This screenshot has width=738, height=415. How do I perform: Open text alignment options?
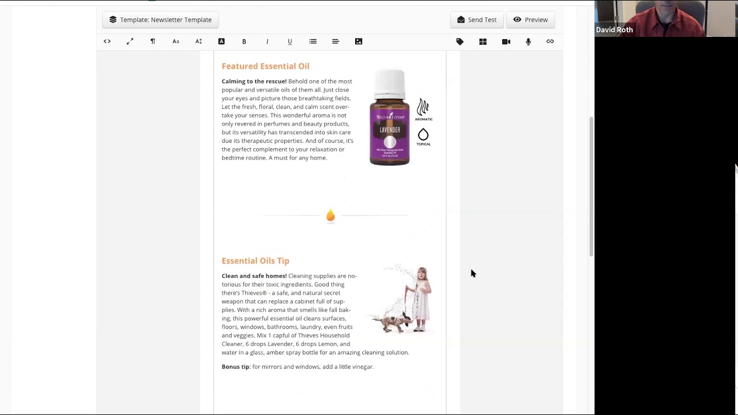tap(336, 41)
